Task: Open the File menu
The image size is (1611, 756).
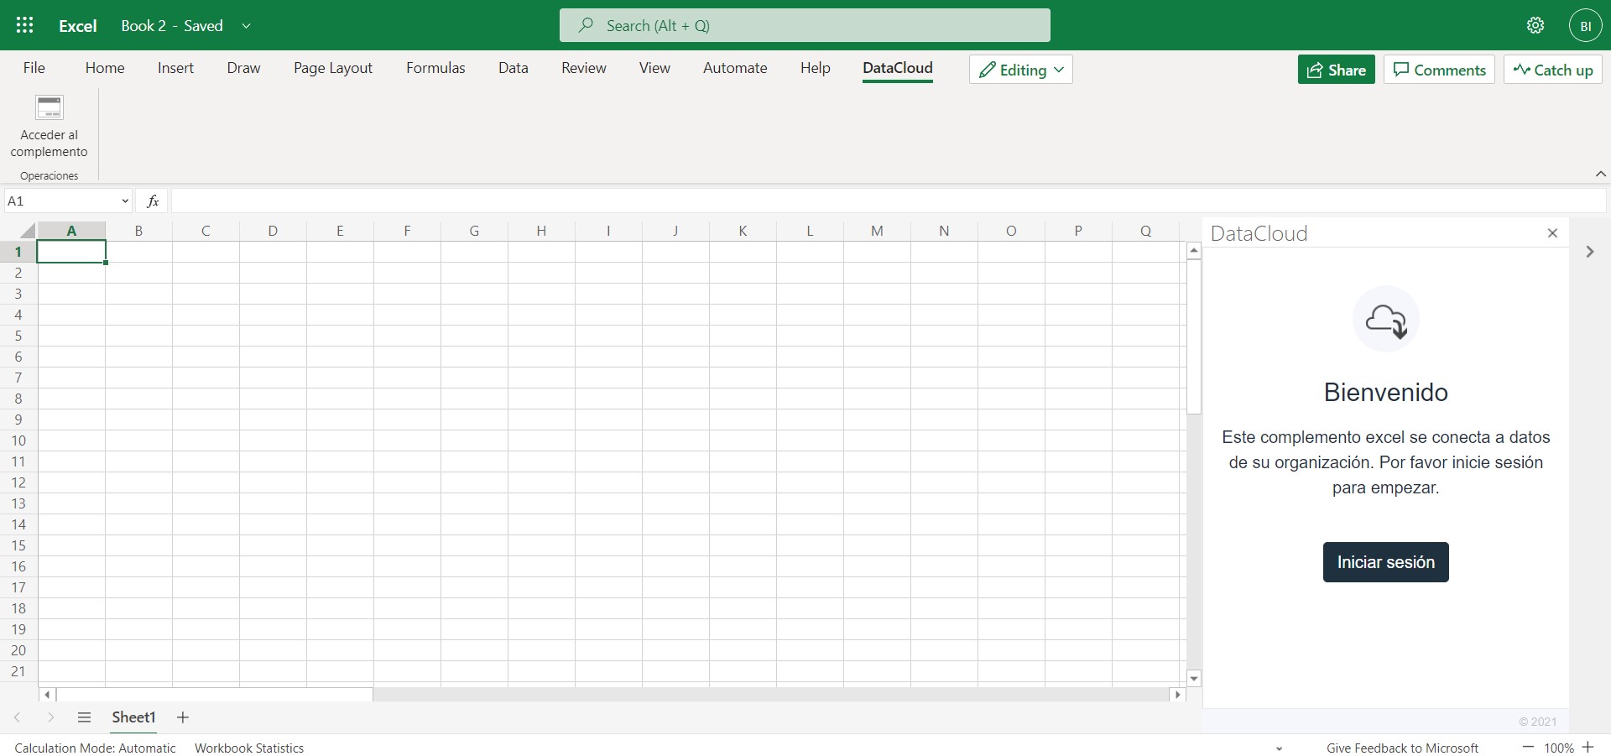Action: (34, 68)
